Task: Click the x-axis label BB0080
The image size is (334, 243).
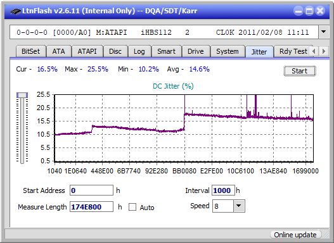Action: pyautogui.click(x=184, y=171)
